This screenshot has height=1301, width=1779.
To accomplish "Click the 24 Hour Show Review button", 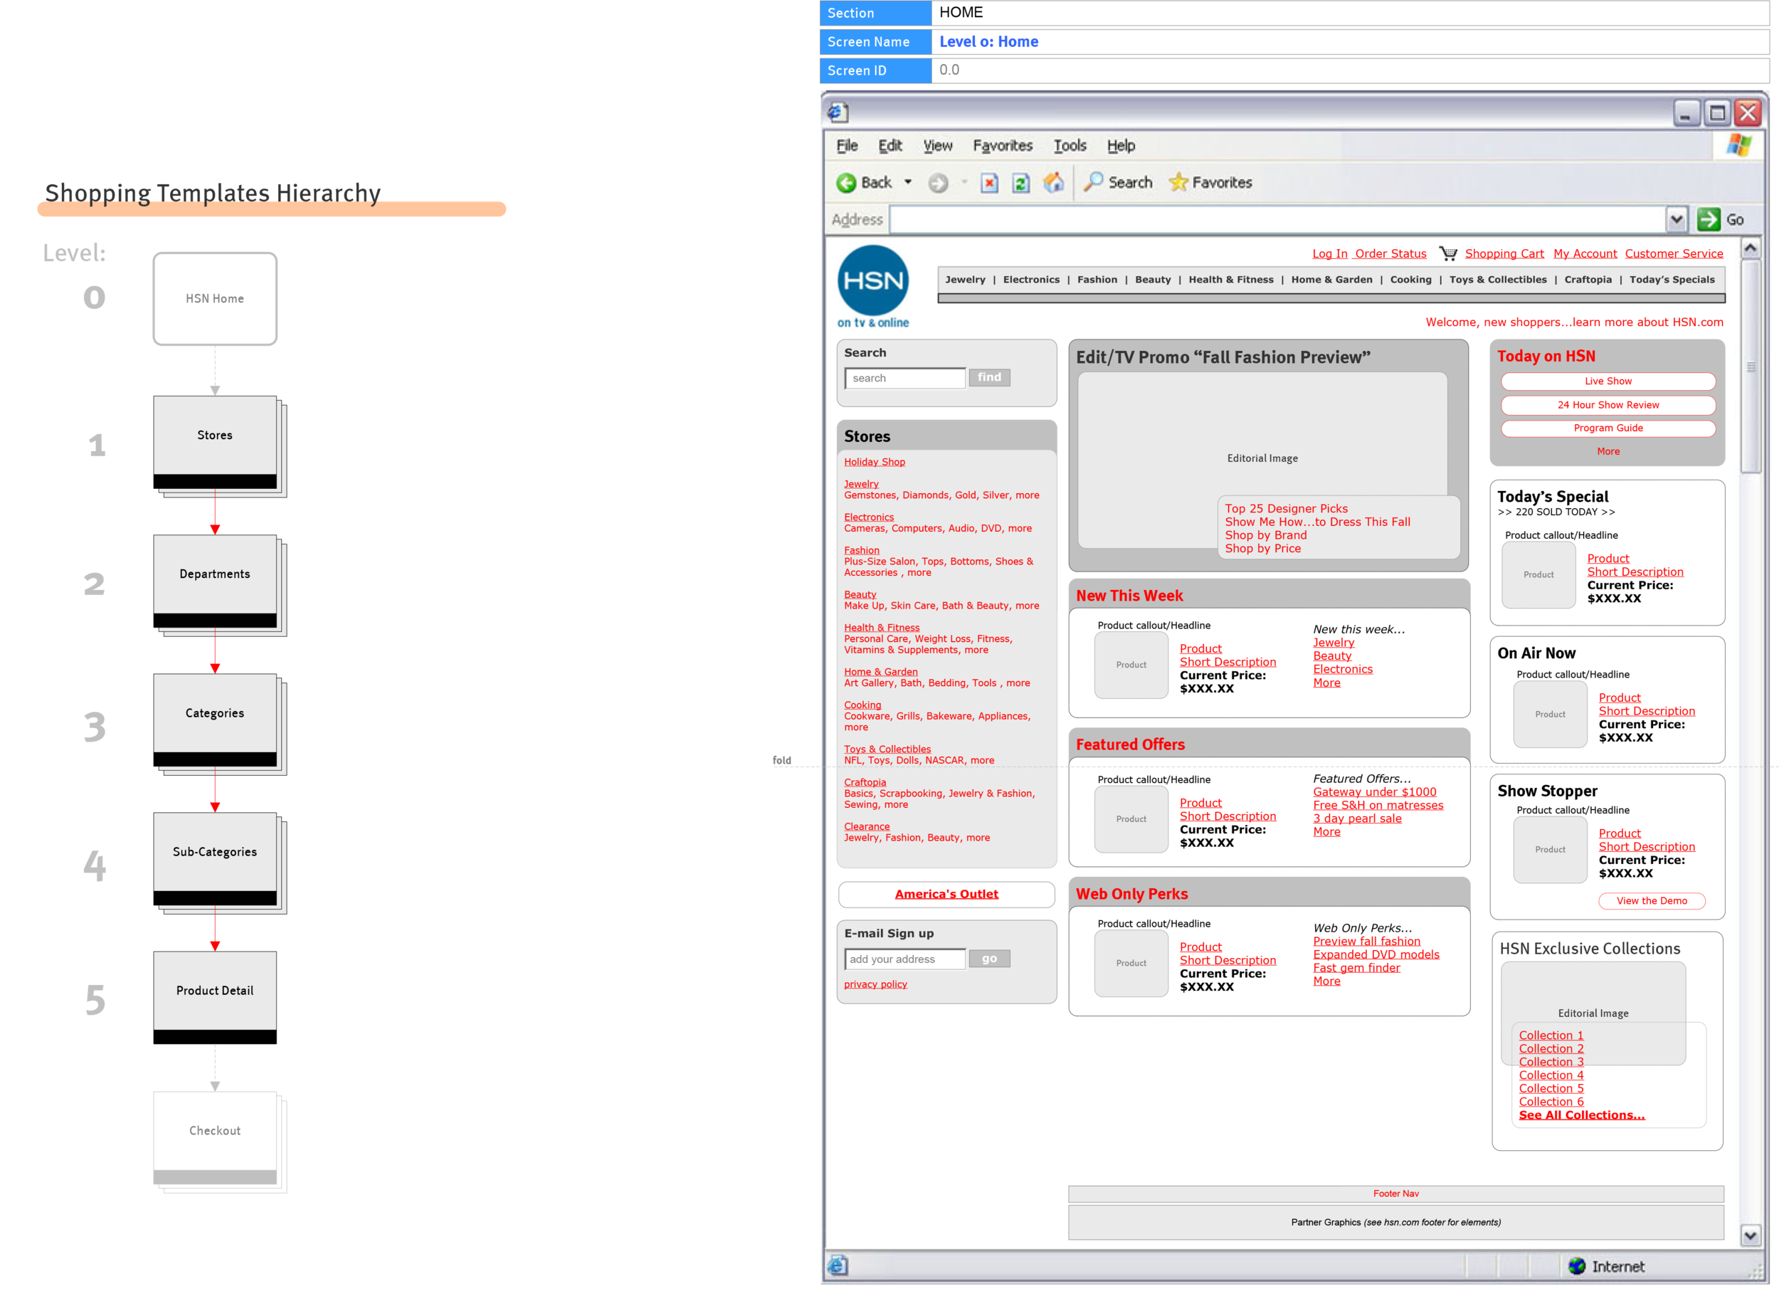I will point(1608,405).
